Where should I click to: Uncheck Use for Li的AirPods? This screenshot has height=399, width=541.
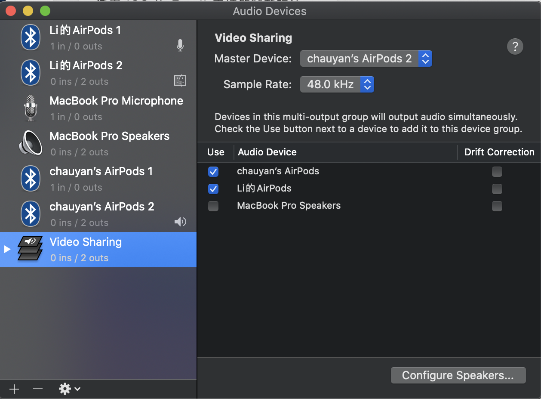[x=213, y=189]
